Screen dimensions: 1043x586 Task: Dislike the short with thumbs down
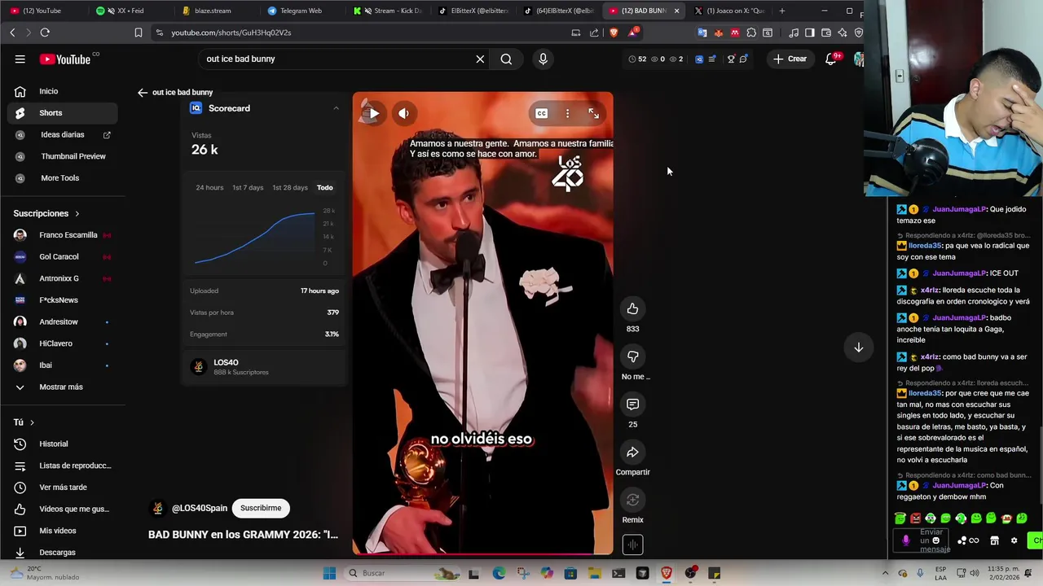[632, 356]
